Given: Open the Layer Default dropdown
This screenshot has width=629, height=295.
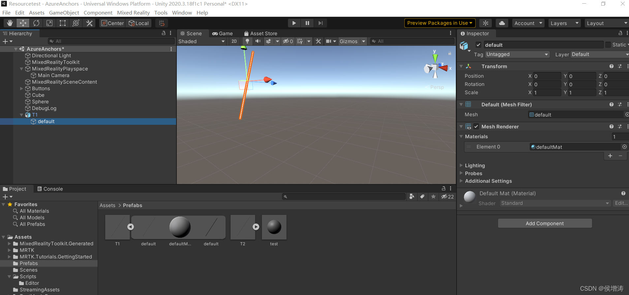Looking at the screenshot, I should (600, 54).
